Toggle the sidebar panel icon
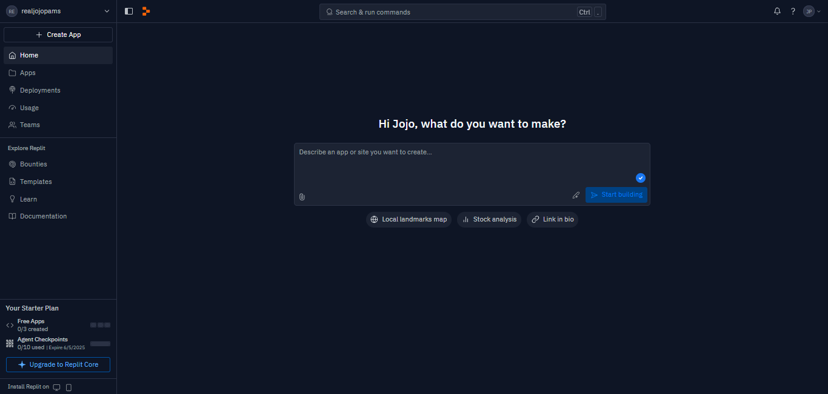828x394 pixels. 129,11
